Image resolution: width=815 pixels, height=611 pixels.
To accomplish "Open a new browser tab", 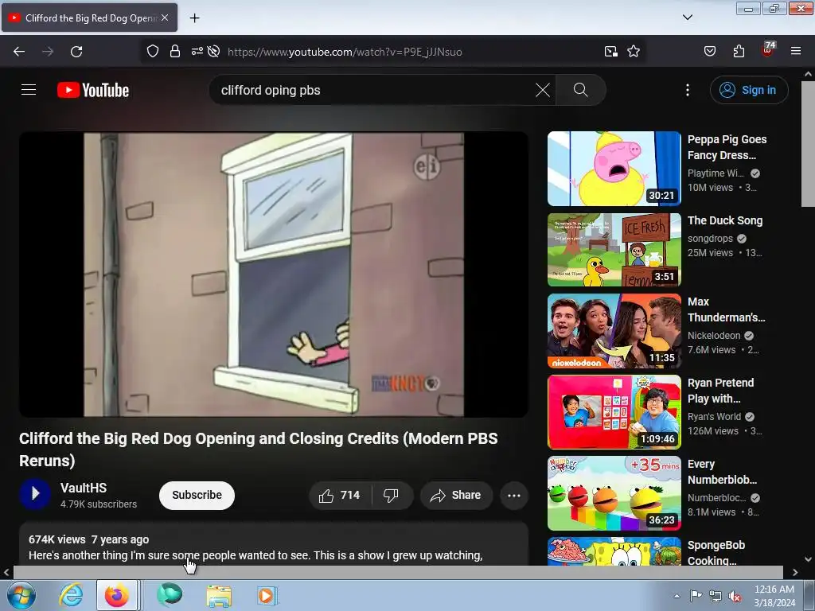I will (194, 18).
